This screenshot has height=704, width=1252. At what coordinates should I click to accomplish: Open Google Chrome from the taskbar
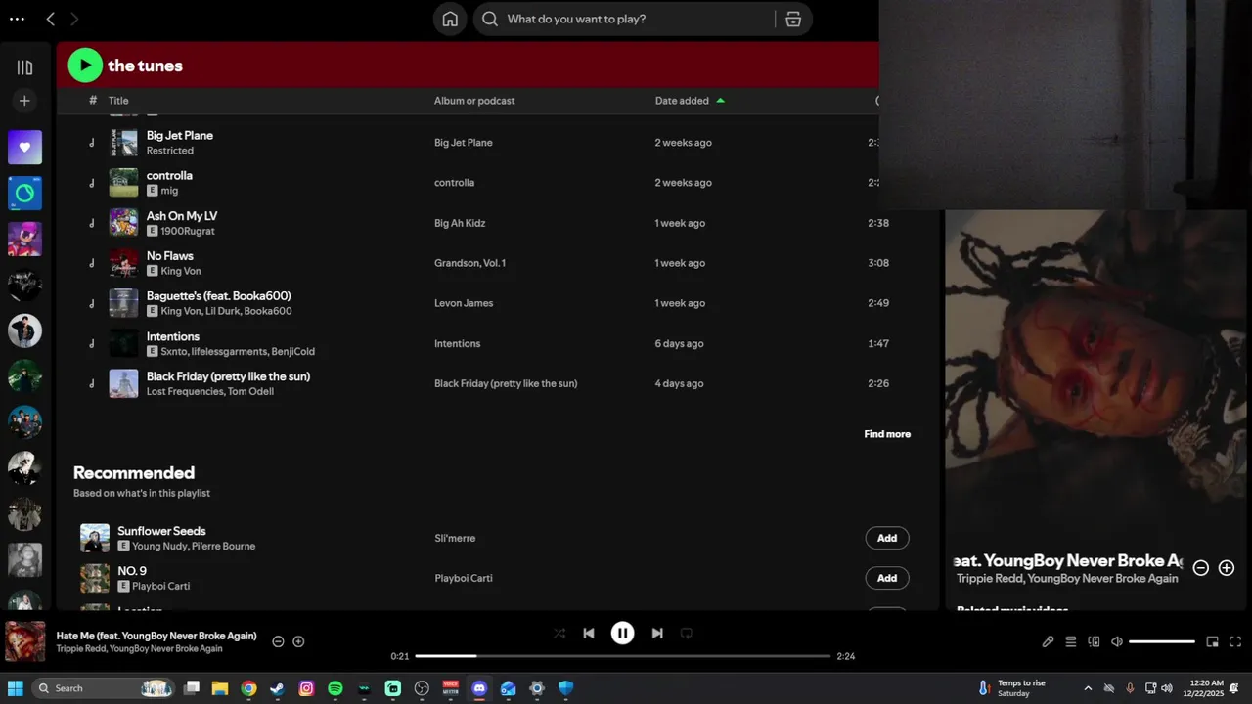click(248, 688)
